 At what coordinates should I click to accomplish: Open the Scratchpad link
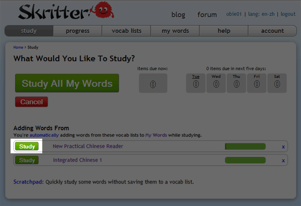pos(28,181)
